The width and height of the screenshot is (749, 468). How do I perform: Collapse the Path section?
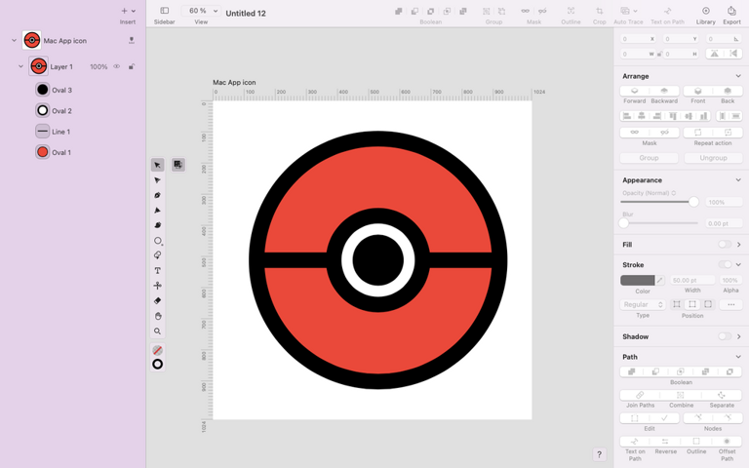(x=738, y=357)
